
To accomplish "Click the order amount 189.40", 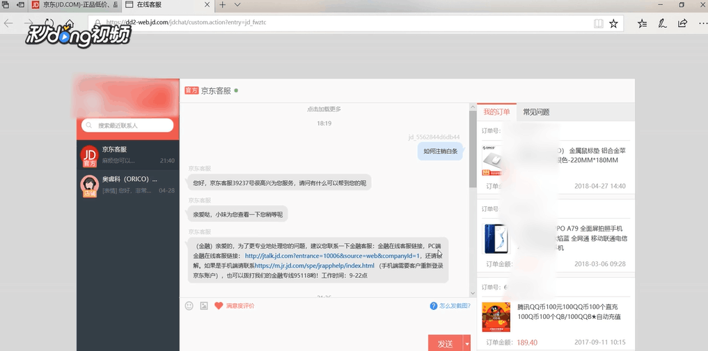I will coord(527,343).
